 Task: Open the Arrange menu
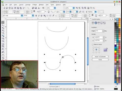28,5
